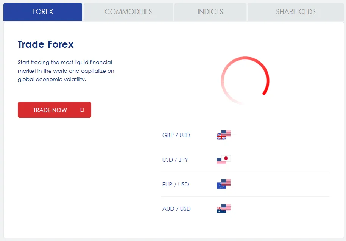Click the US flag in the EUR/USD row
This screenshot has width=346, height=241.
(x=226, y=182)
